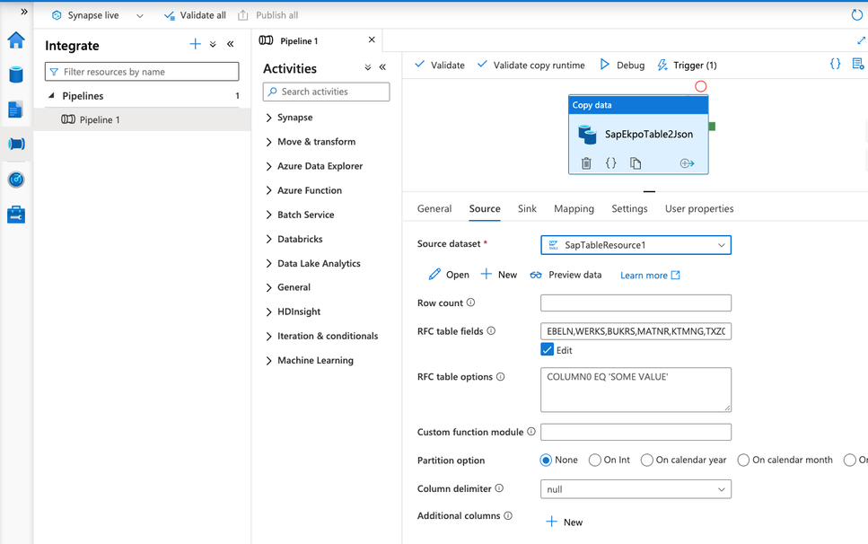The height and width of the screenshot is (544, 868).
Task: Add a new Integrate resource with plus
Action: [195, 44]
